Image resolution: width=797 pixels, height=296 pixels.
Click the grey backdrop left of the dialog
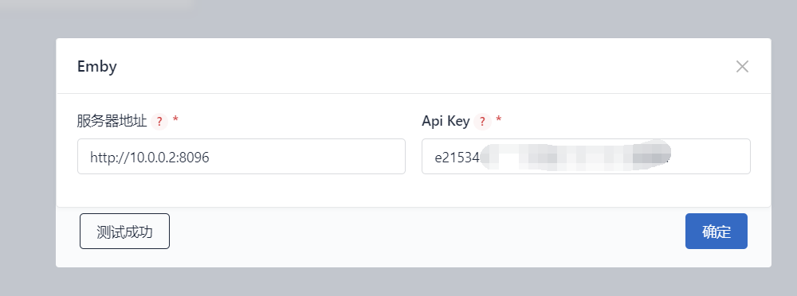click(28, 152)
